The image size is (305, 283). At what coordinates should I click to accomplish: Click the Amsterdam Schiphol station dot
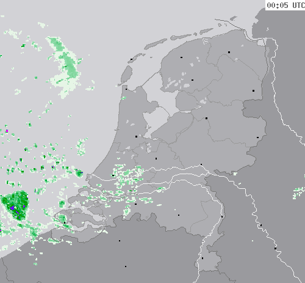tap(136, 136)
